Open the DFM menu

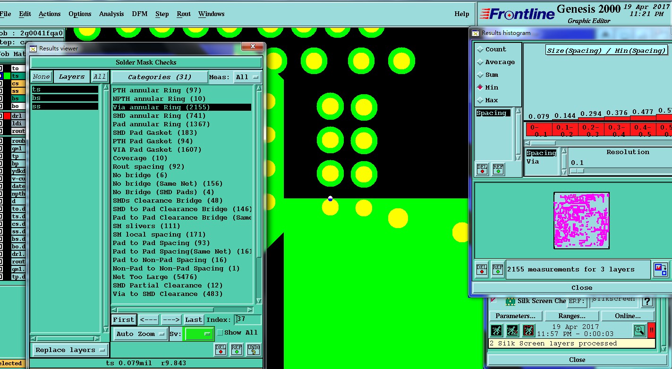140,14
